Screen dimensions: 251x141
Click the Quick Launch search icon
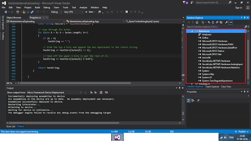[230, 2]
